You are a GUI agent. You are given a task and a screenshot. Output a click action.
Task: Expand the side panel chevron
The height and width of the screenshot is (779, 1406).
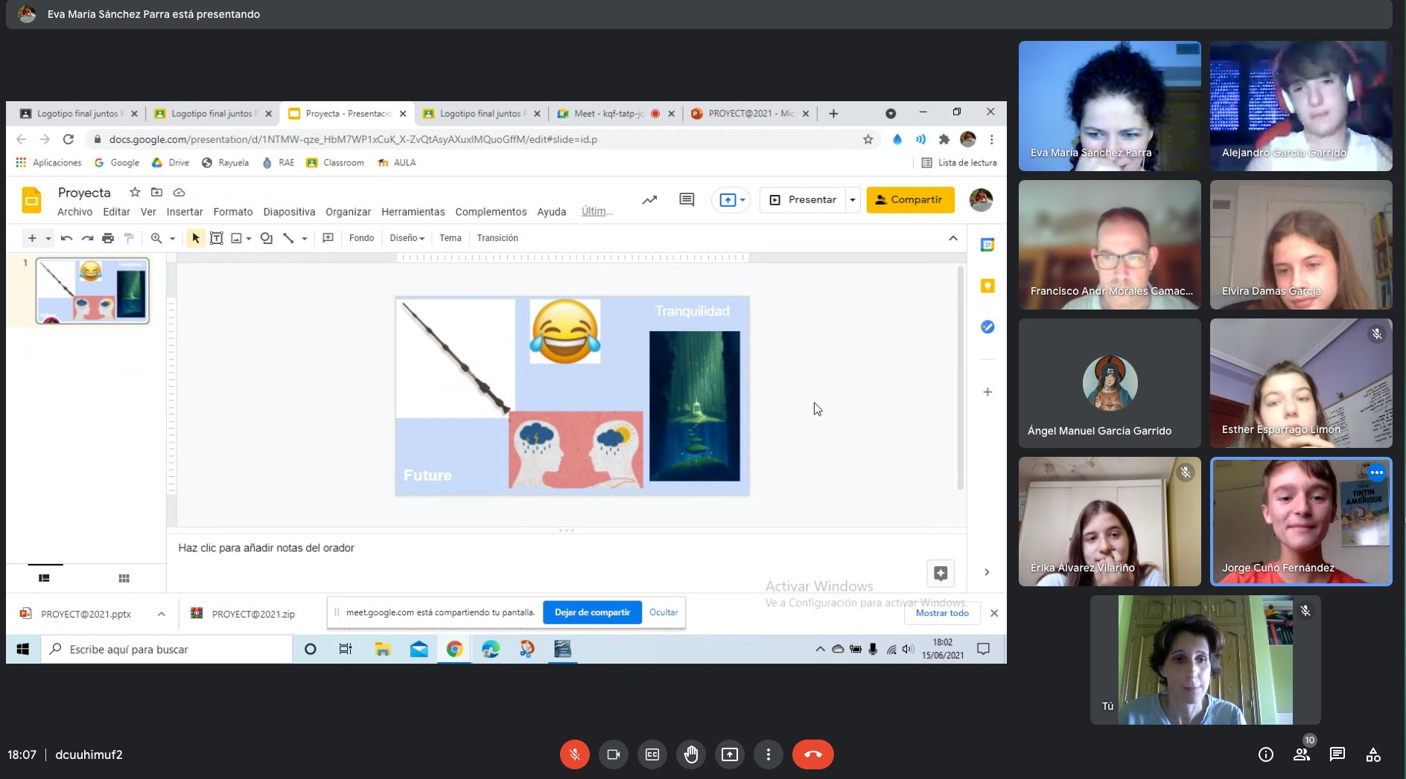[x=987, y=572]
